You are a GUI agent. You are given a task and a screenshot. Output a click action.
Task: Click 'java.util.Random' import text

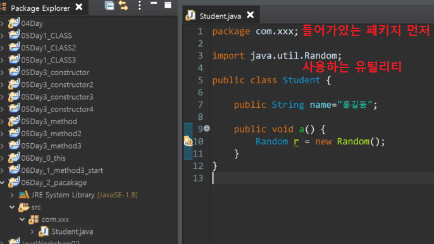click(x=294, y=55)
